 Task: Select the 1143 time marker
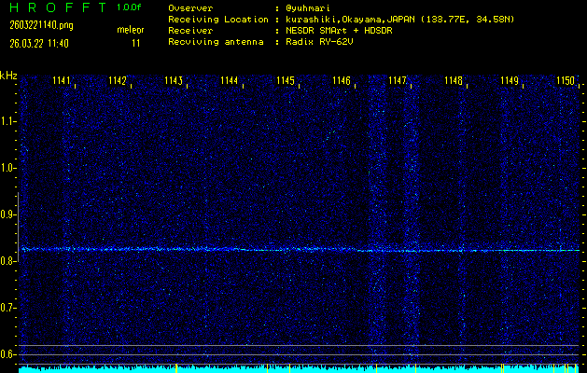click(175, 81)
